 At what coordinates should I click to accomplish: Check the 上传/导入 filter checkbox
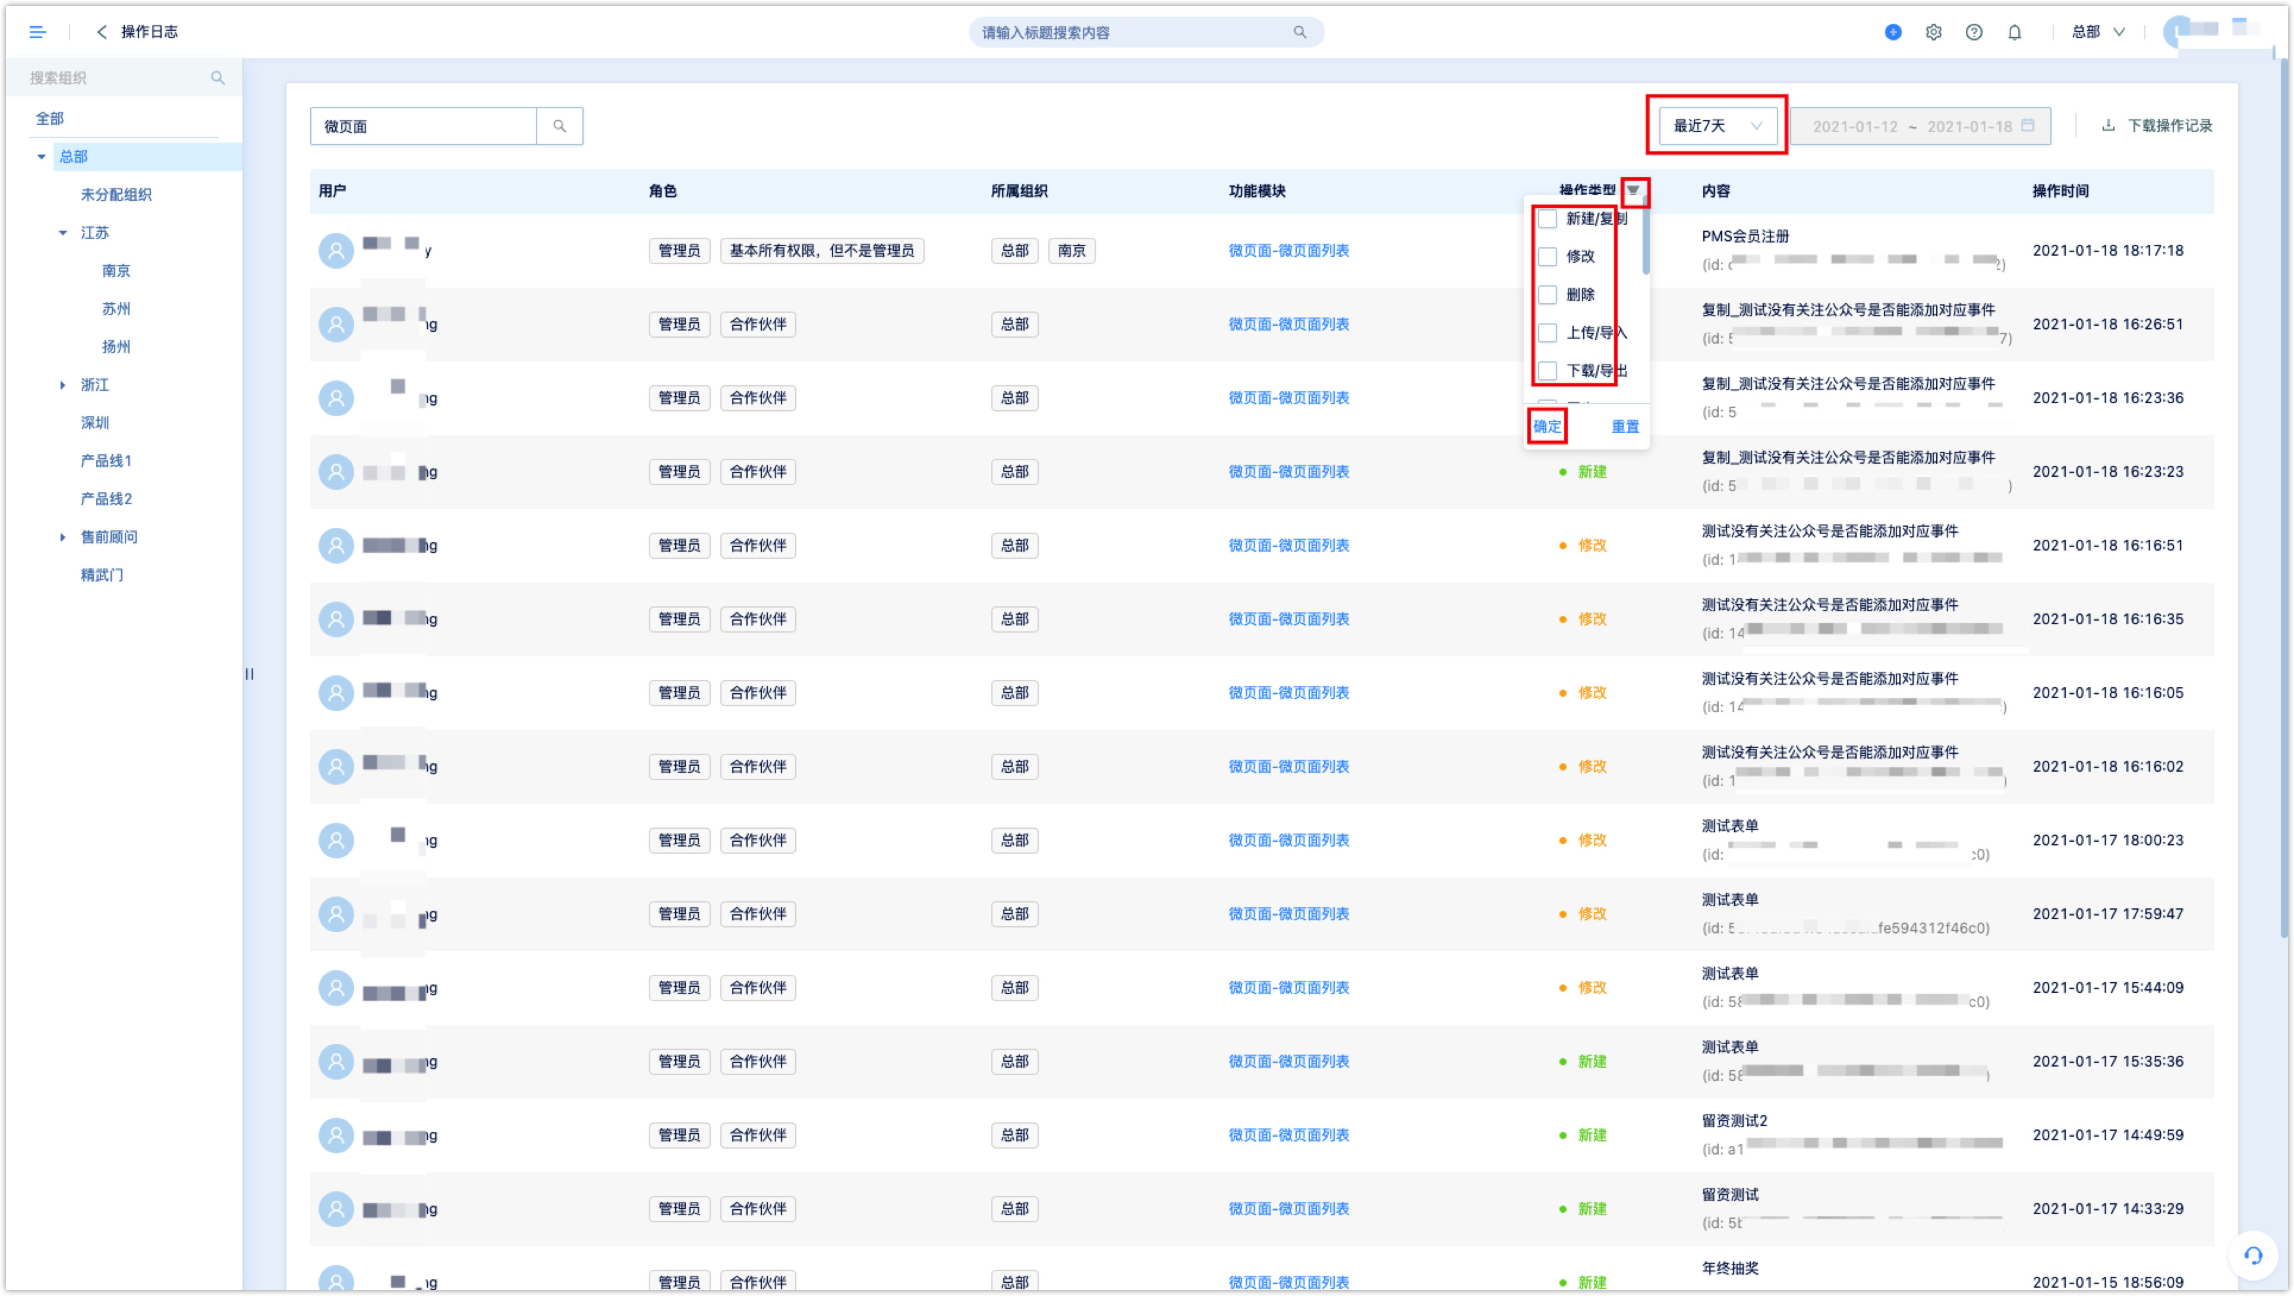pos(1548,332)
